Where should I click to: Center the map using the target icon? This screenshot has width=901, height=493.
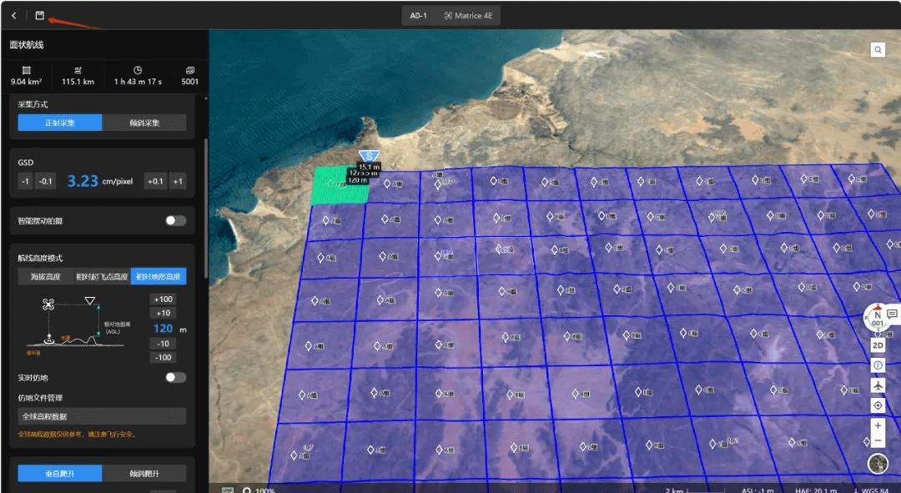pos(878,405)
